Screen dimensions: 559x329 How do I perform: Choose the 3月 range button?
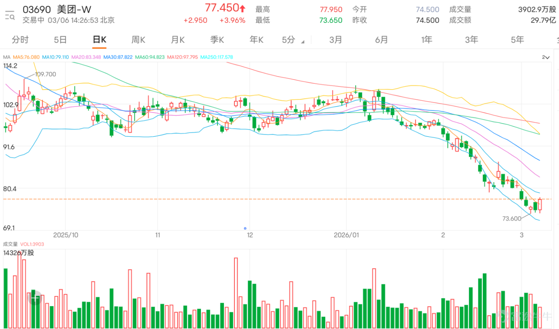335,40
